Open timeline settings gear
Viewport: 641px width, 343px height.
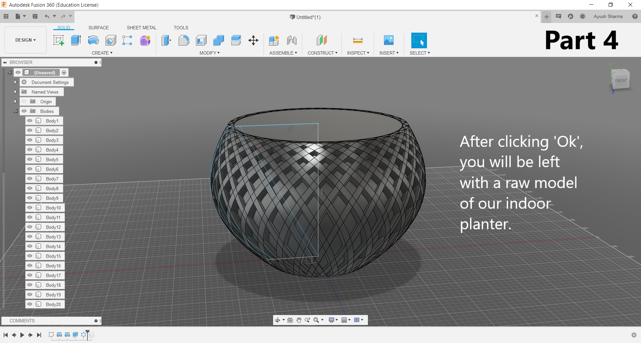click(634, 335)
